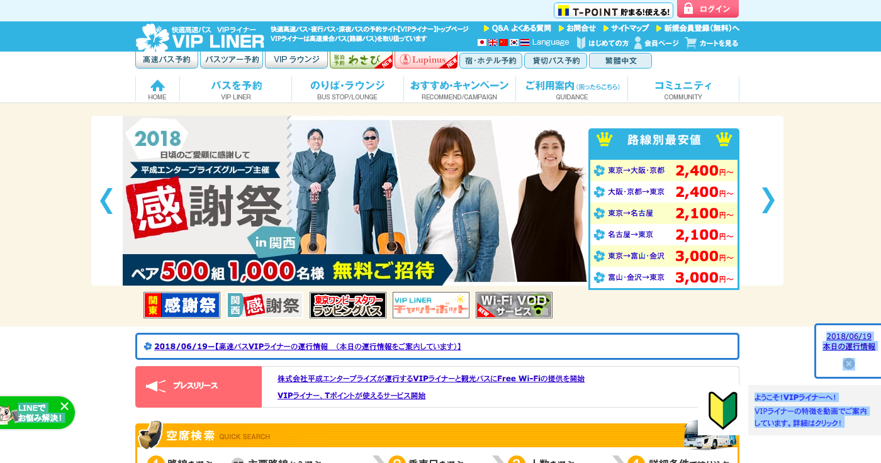Open the 会員ページ member page
Screen dimensions: 881x463
(656, 43)
